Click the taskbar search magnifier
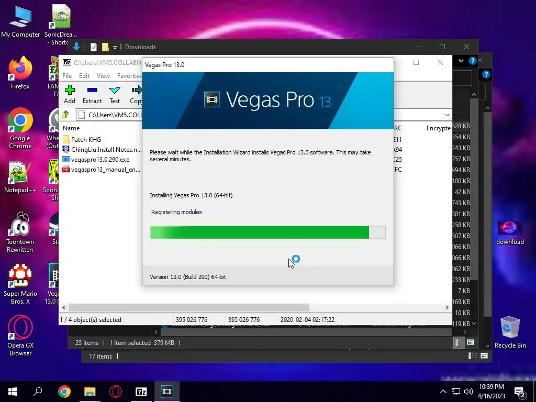 point(38,392)
